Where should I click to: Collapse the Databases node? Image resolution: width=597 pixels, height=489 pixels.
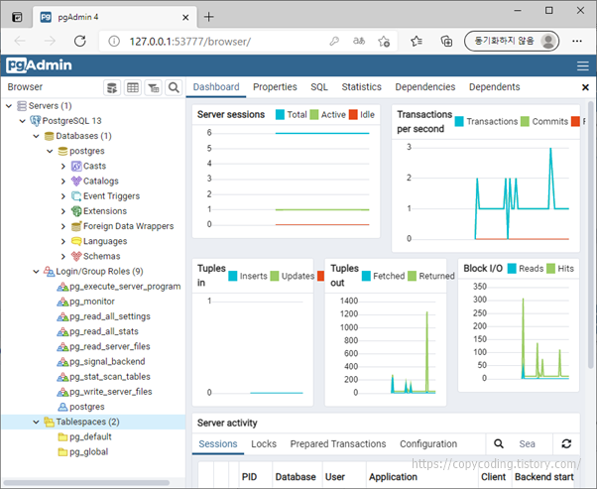pyautogui.click(x=36, y=136)
